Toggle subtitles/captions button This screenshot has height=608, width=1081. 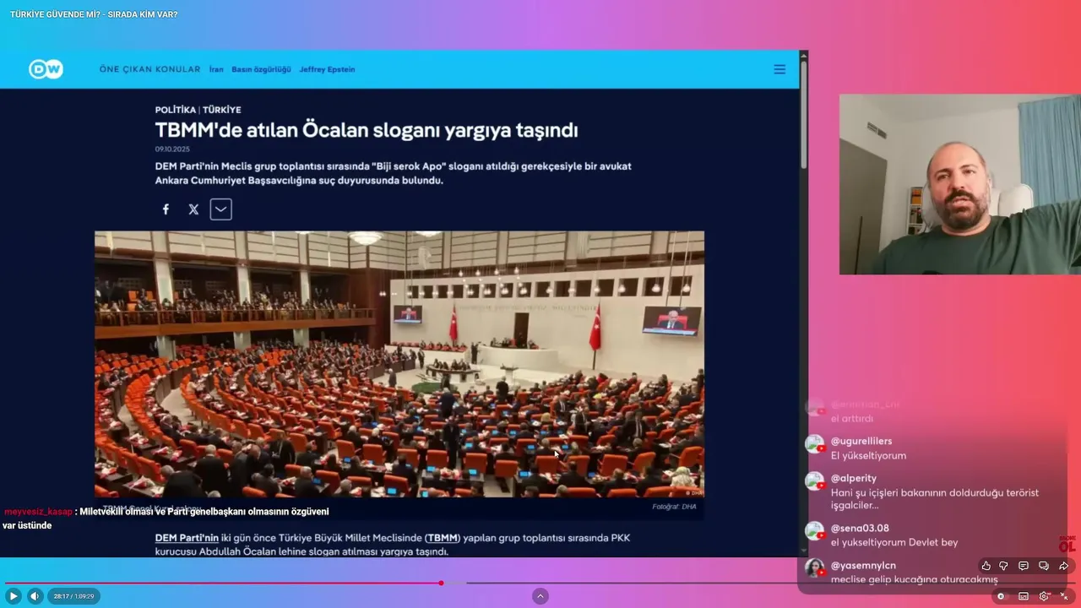(x=1024, y=596)
